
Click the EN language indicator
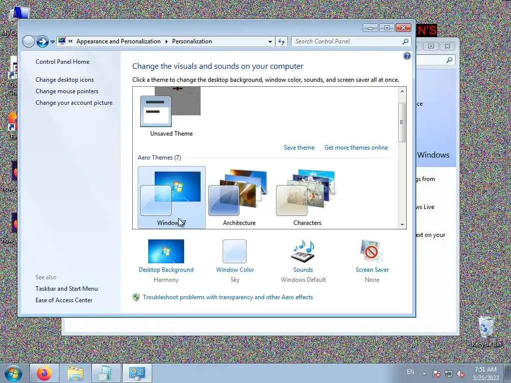[410, 372]
